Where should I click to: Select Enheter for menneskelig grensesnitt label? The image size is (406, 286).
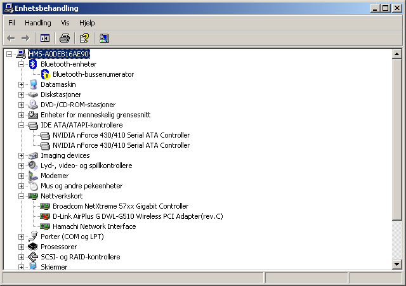[96, 115]
